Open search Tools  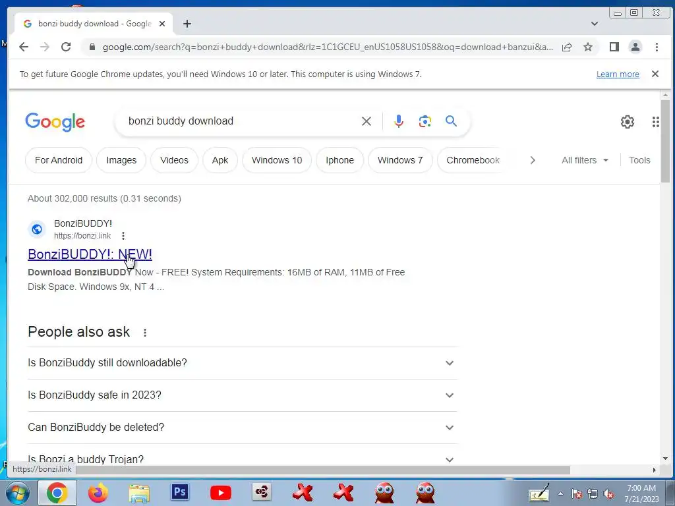(639, 160)
